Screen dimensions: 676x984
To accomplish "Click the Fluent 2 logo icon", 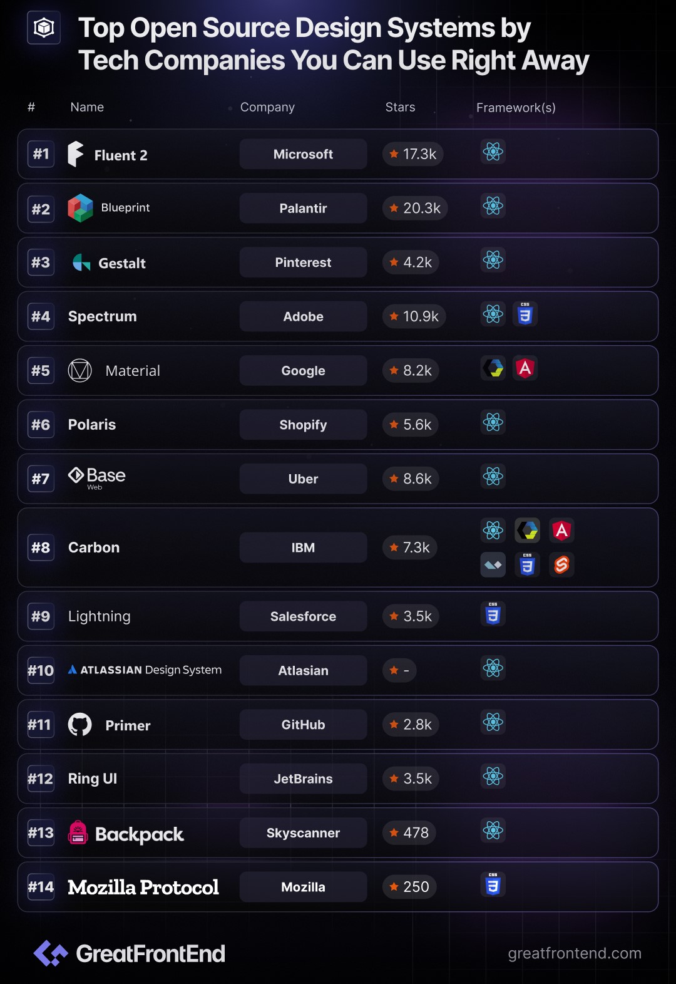I will (76, 154).
